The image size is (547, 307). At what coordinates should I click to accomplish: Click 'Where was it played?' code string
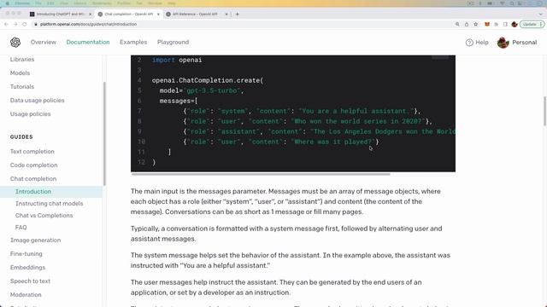pos(332,142)
